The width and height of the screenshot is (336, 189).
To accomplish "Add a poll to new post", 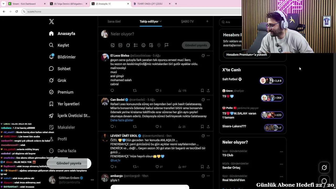I will coord(136,45).
